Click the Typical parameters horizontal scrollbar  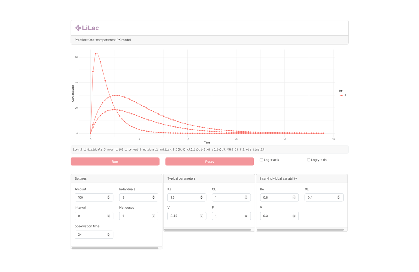[207, 229]
